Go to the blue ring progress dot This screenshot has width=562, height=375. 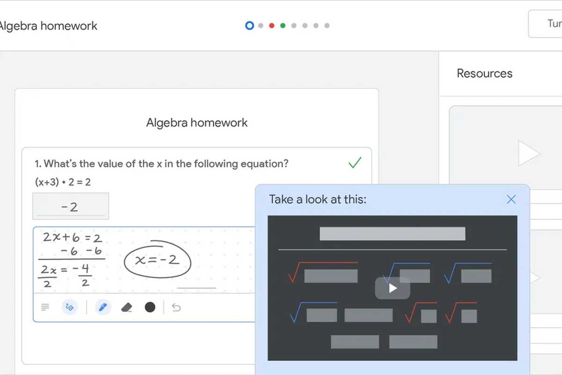250,25
